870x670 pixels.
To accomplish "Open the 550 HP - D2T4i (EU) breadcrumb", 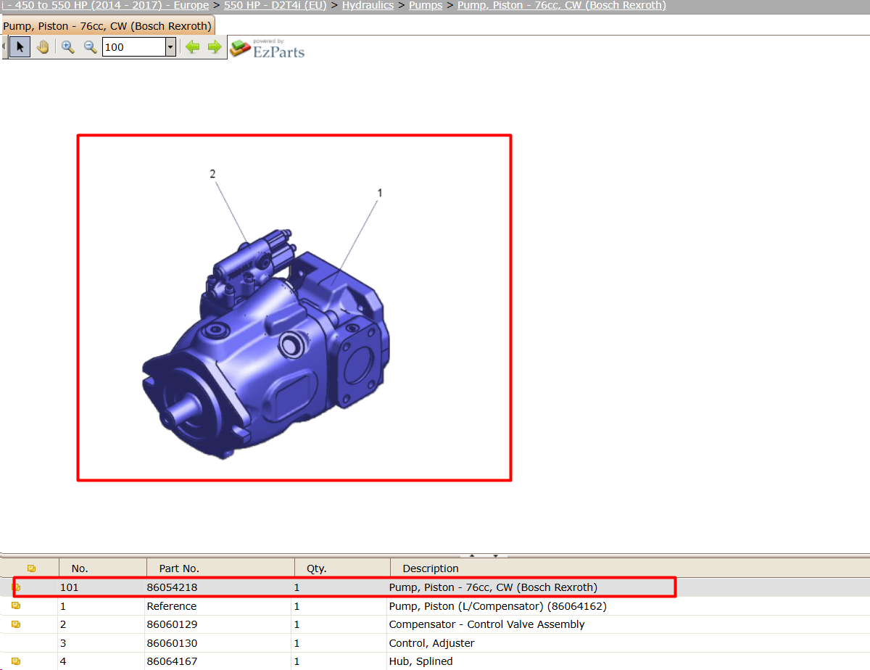I will pos(275,5).
